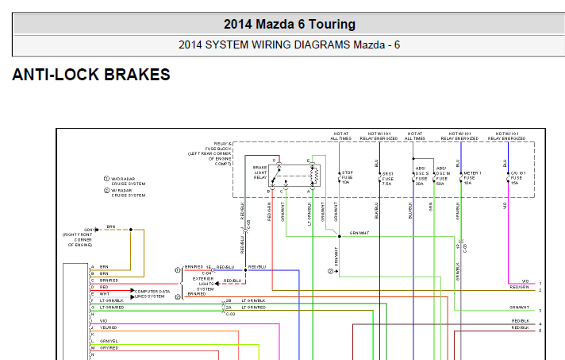Click the brake light relay coil symbol
The image size is (565, 360).
click(x=314, y=175)
